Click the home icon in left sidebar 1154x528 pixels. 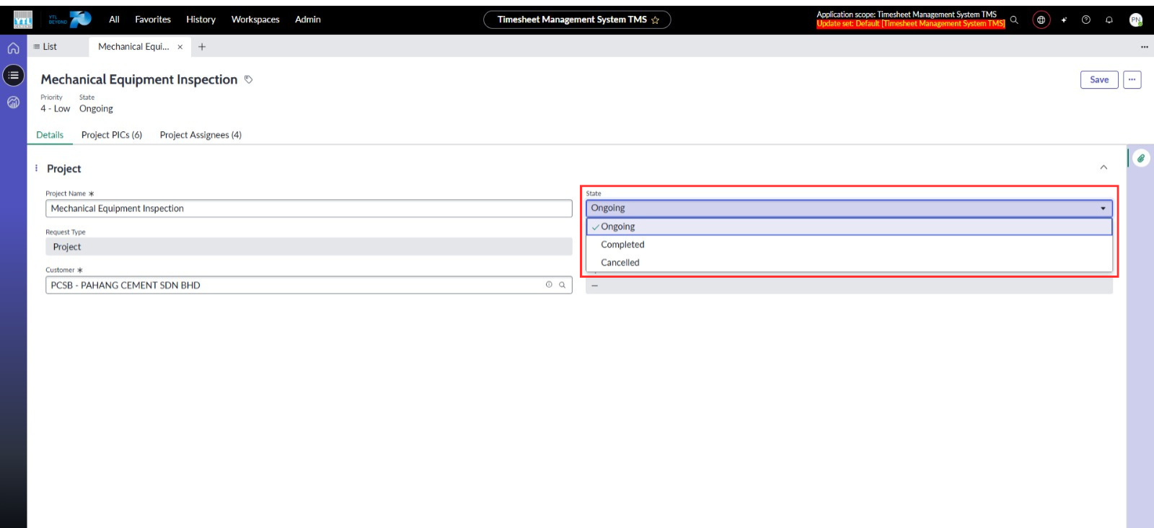(13, 48)
